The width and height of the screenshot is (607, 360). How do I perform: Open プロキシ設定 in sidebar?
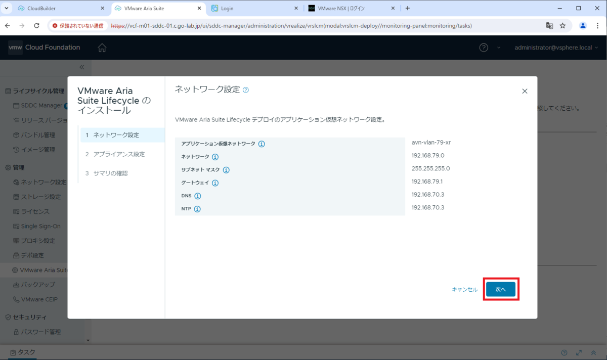click(34, 241)
